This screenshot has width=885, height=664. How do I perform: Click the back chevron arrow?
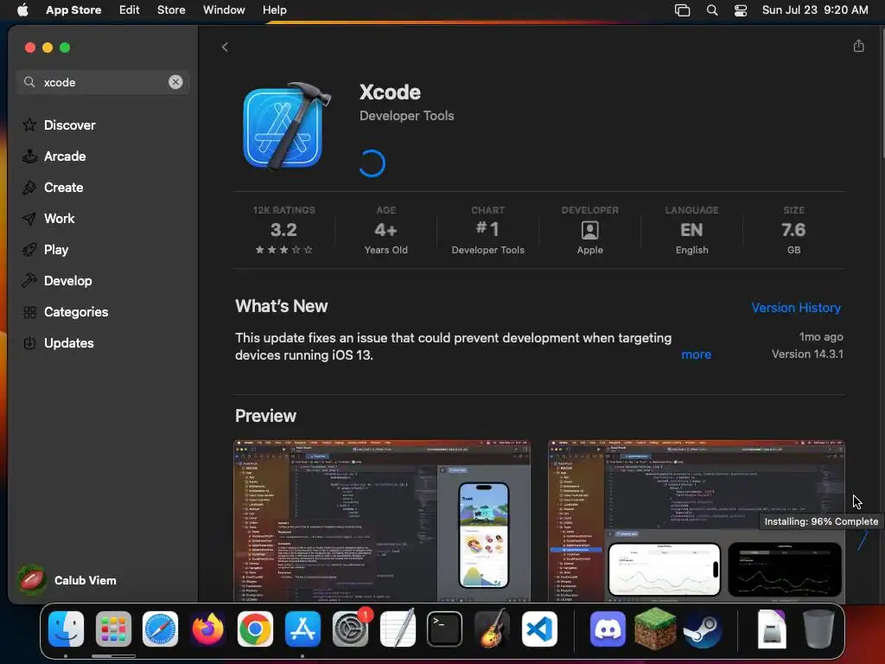[225, 47]
